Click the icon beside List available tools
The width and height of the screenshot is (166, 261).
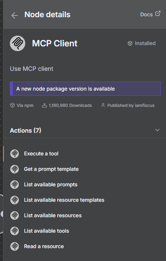click(x=15, y=231)
